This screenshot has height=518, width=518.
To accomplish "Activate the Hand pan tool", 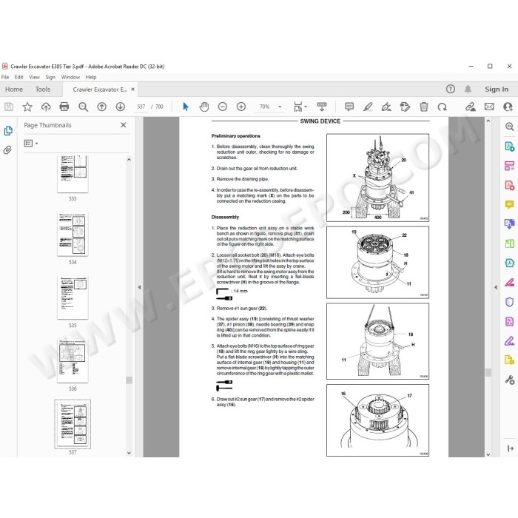I will click(x=204, y=107).
